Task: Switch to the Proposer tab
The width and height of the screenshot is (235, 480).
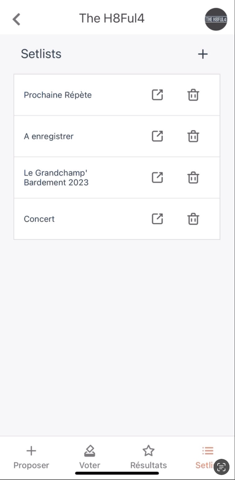Action: 31,457
